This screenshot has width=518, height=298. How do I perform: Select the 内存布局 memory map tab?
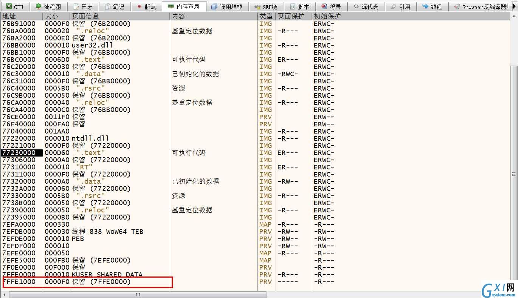point(184,6)
